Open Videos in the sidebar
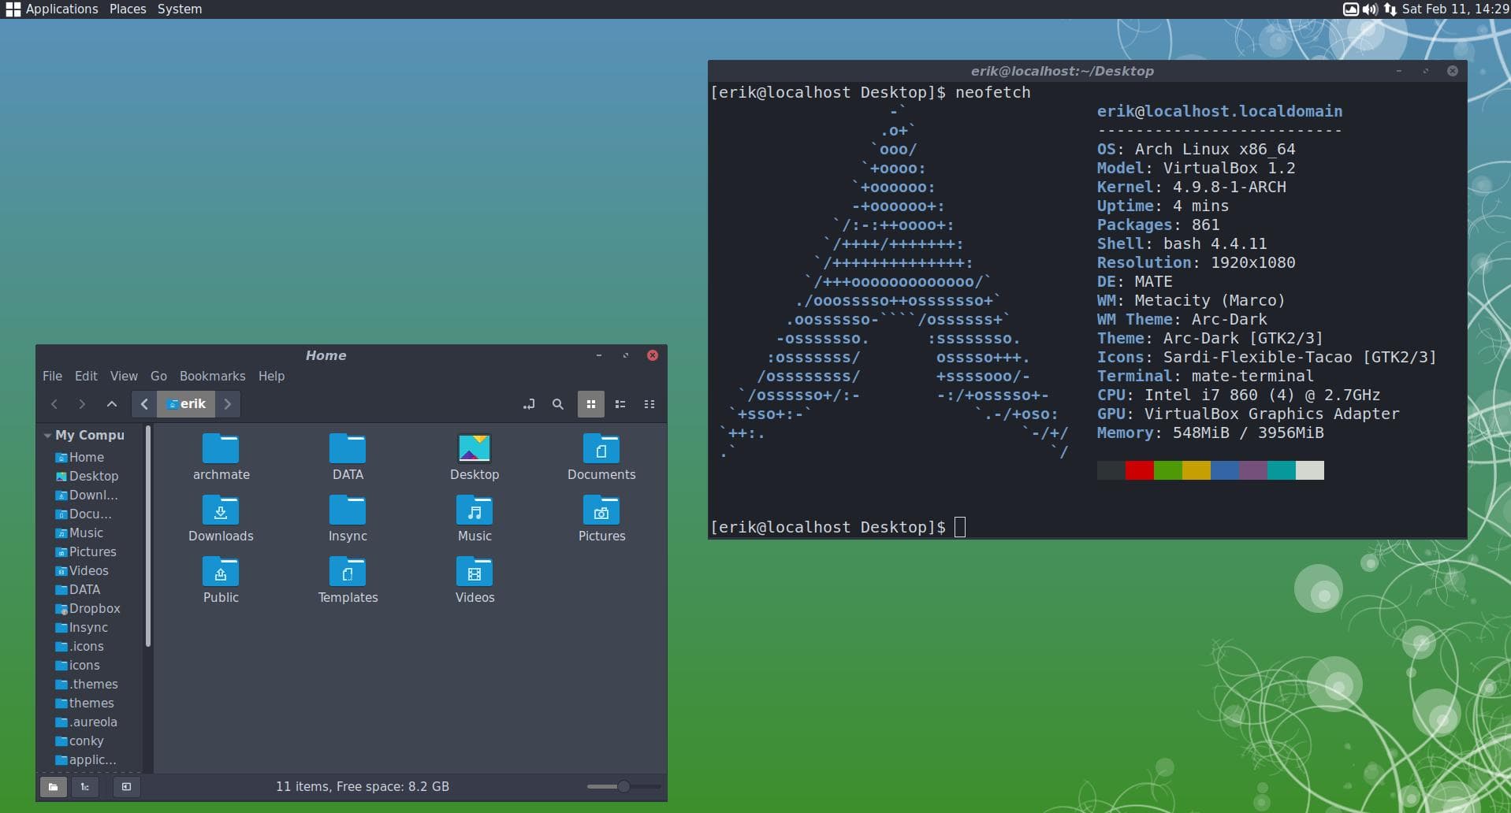 coord(81,570)
